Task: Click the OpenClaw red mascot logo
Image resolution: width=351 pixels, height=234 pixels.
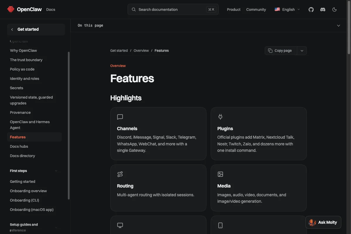Action: pos(11,9)
